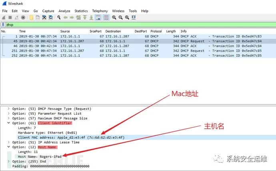The height and width of the screenshot is (171, 276).
Task: Select Host Name: Rogers-iPad line
Action: [x=40, y=156]
